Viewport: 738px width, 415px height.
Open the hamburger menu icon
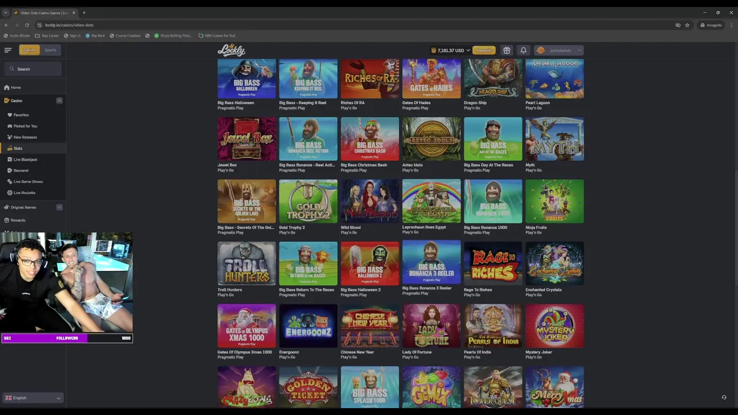point(7,50)
